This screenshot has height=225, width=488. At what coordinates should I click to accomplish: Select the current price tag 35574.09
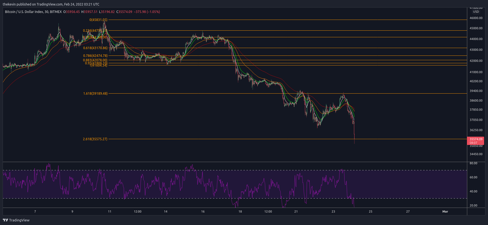tap(476, 141)
